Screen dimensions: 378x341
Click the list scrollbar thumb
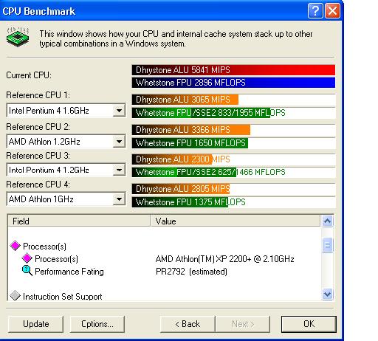click(x=327, y=245)
